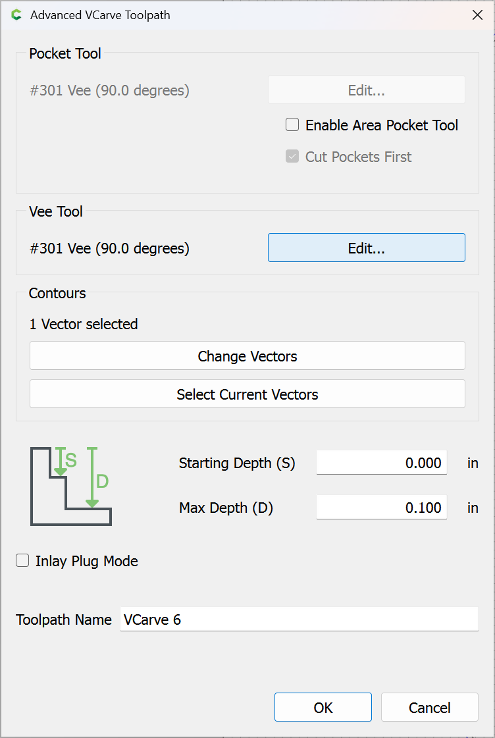Click the green Starting Depth S arrow in diagram
Screen dimensions: 495x738
pos(61,461)
